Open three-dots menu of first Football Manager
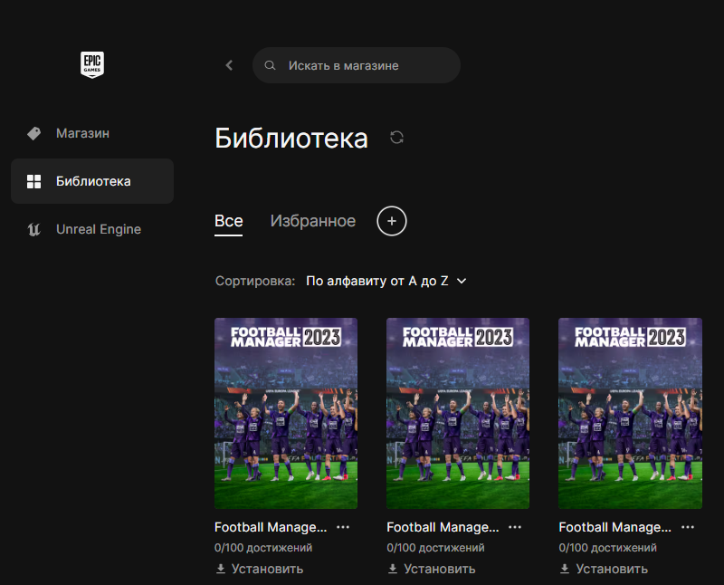Viewport: 724px width, 585px height. (343, 526)
